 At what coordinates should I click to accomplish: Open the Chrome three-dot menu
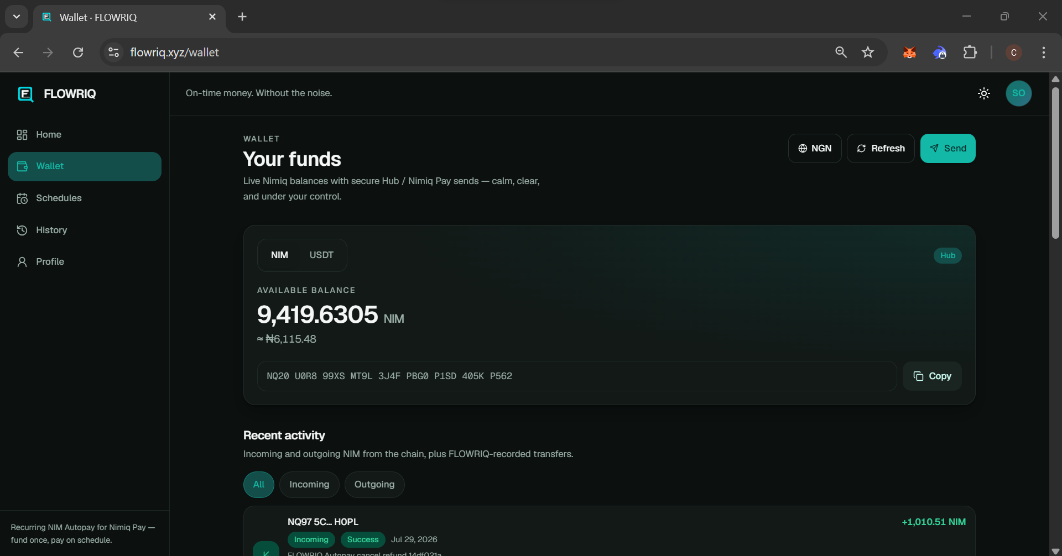click(1044, 53)
